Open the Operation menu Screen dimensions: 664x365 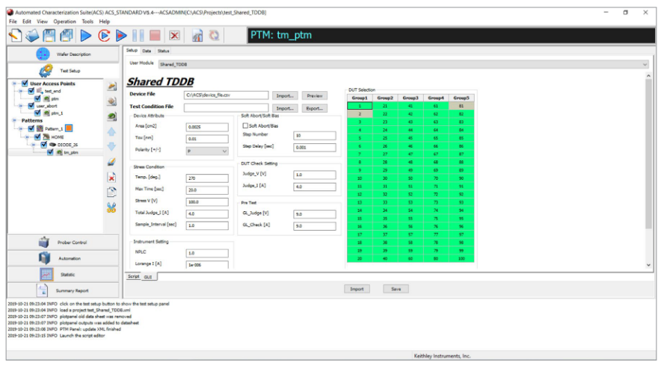64,22
